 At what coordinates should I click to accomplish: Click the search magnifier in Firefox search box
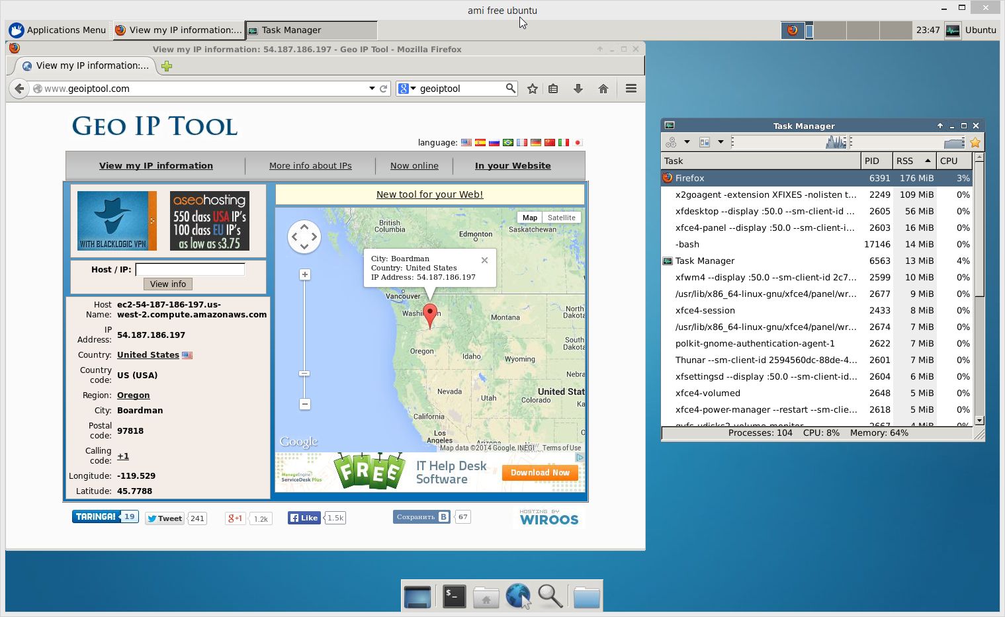tap(510, 88)
